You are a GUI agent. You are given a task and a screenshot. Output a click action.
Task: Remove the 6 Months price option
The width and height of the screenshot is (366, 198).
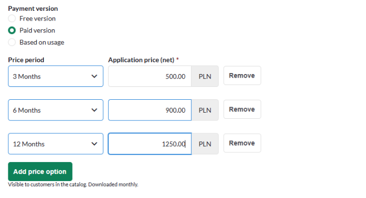pyautogui.click(x=242, y=109)
